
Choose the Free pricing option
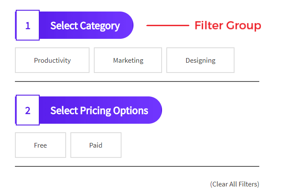coord(41,145)
